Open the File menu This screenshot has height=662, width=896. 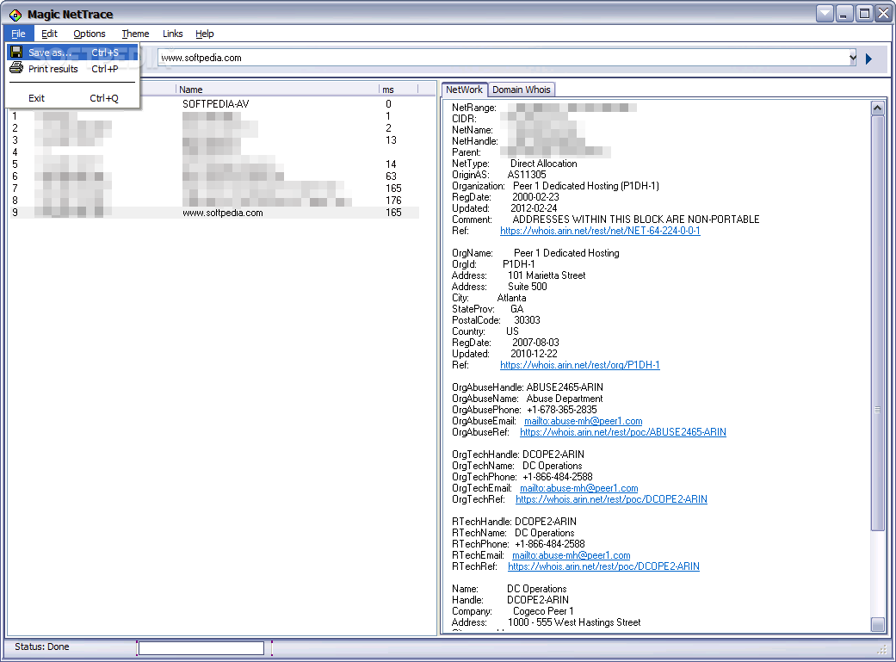tap(18, 34)
